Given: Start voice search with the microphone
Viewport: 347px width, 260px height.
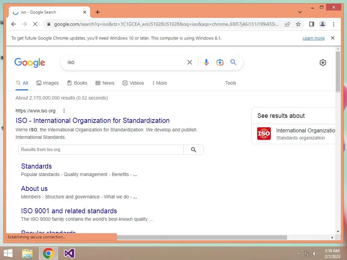Looking at the screenshot, I should [206, 62].
